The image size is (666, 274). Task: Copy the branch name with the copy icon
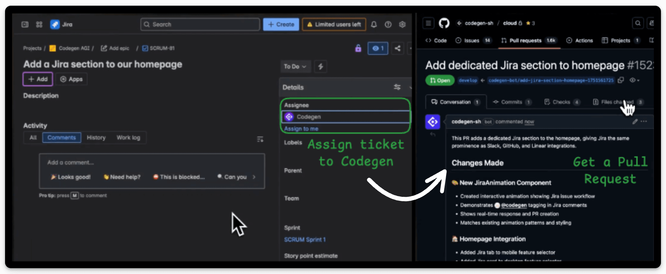tap(620, 80)
